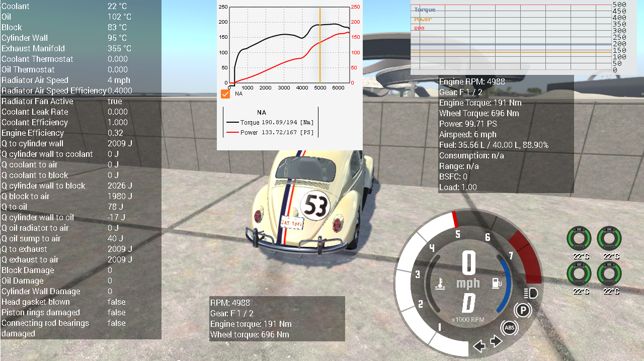Click the Power: 99.71 PS line
This screenshot has height=361, width=644.
click(x=471, y=124)
